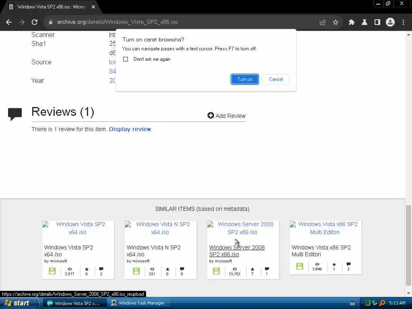
Task: Click floppy icon on Vista N SP2 card
Action: [x=136, y=271]
